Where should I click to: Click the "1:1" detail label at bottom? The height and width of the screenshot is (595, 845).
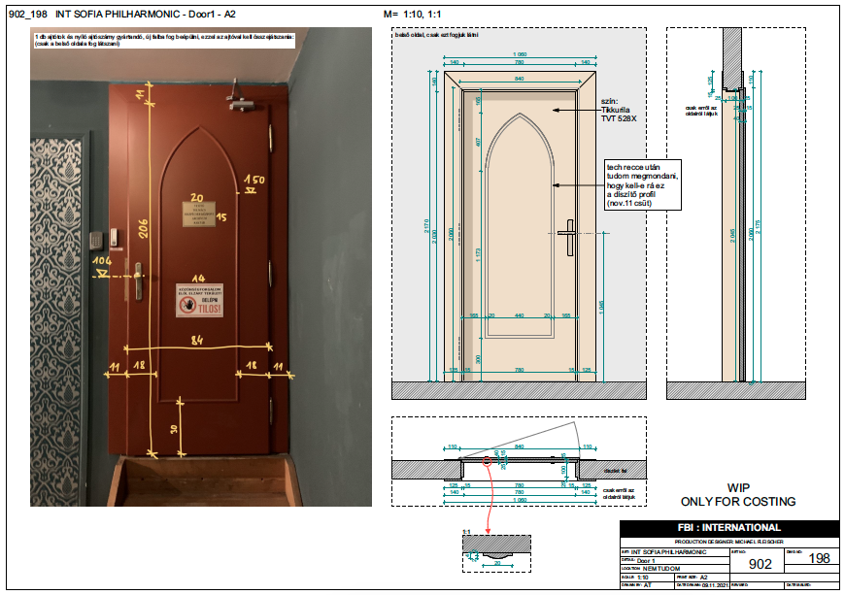466,532
